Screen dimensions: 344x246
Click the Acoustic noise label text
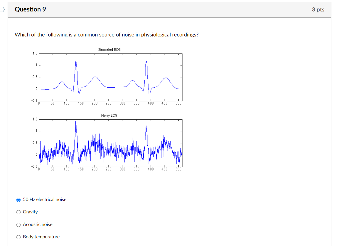click(37, 225)
